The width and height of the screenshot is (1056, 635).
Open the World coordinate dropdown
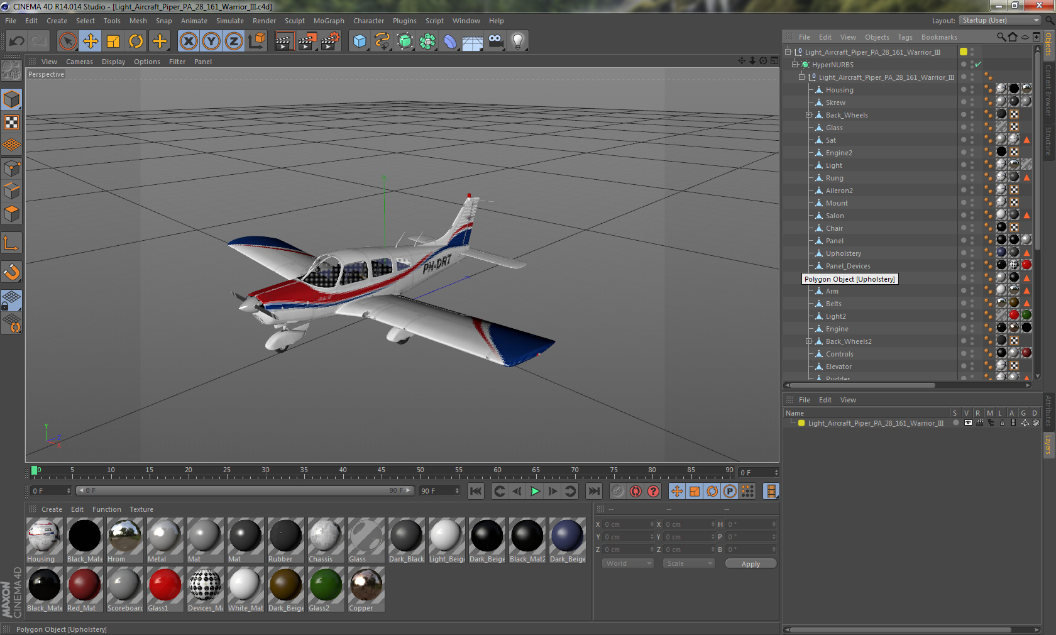pyautogui.click(x=629, y=563)
